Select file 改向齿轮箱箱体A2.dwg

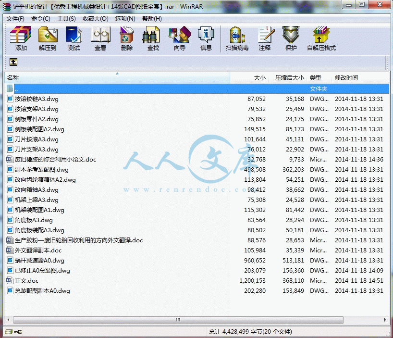pos(45,179)
